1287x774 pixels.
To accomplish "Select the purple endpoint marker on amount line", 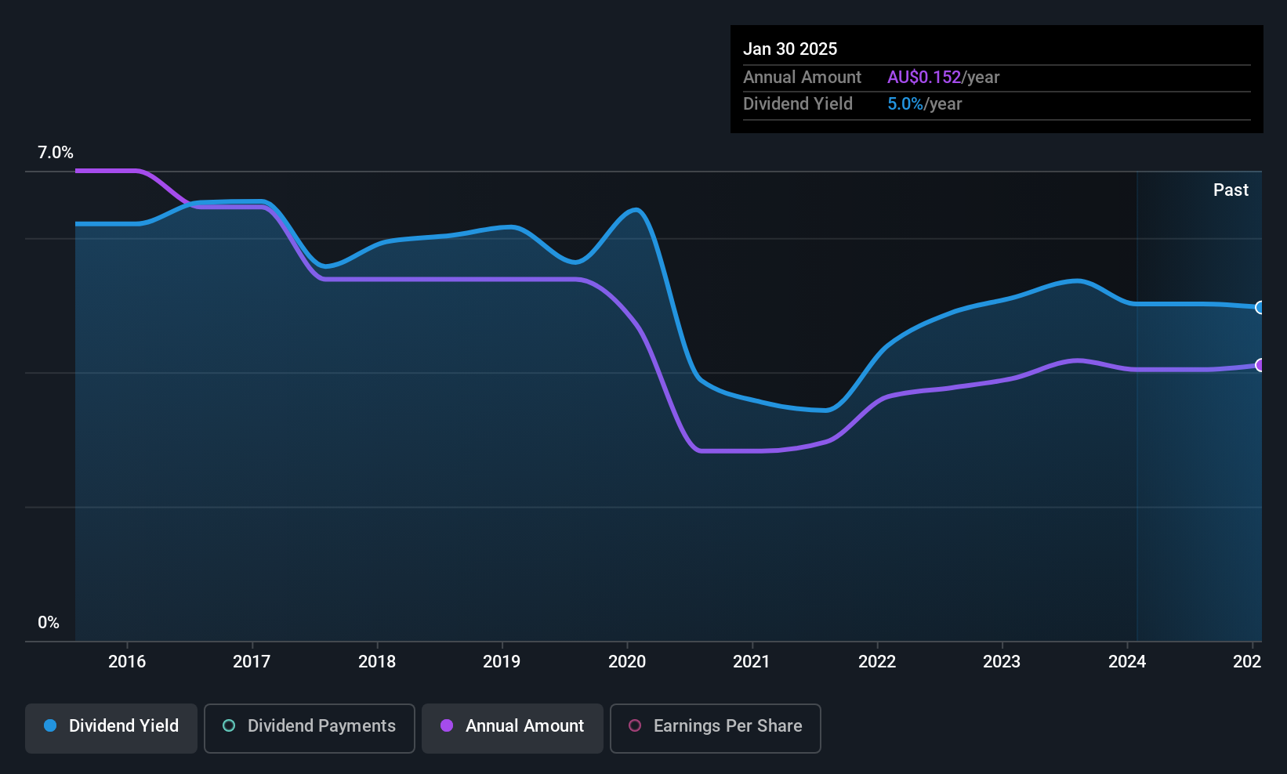I will pos(1260,365).
